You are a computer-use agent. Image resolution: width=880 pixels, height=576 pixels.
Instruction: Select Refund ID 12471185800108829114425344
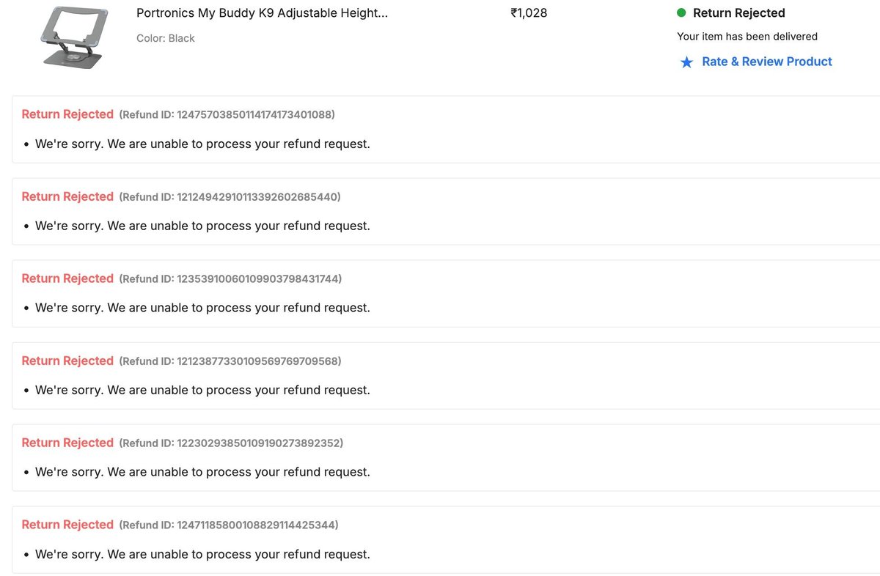pyautogui.click(x=229, y=525)
